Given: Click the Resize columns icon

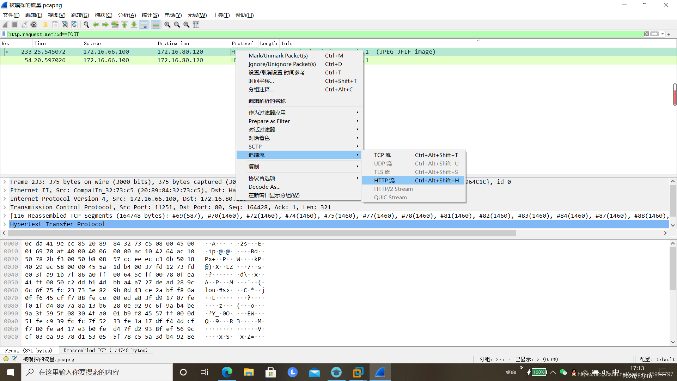Looking at the screenshot, I should click(x=196, y=25).
